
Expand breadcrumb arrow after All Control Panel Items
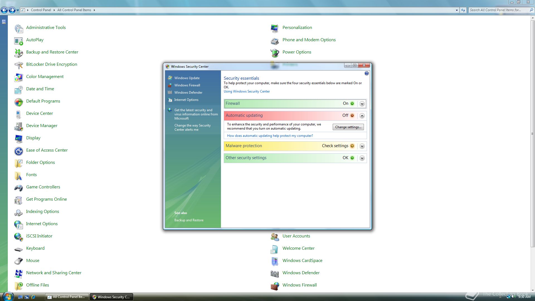point(94,10)
